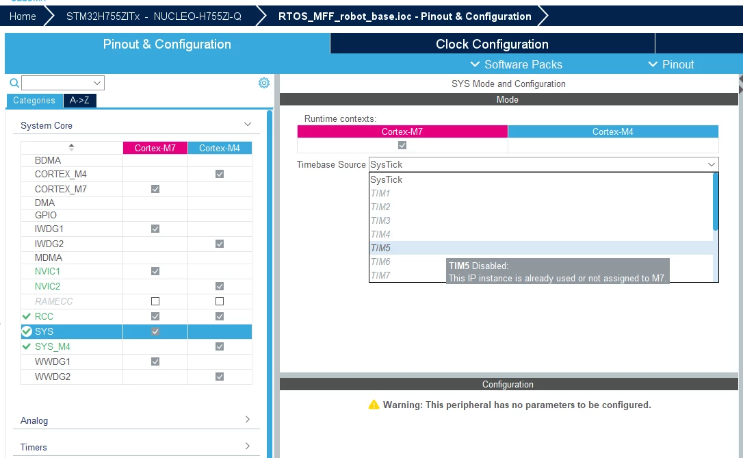
Task: Open the peripheral search dropdown arrow
Action: pyautogui.click(x=97, y=83)
